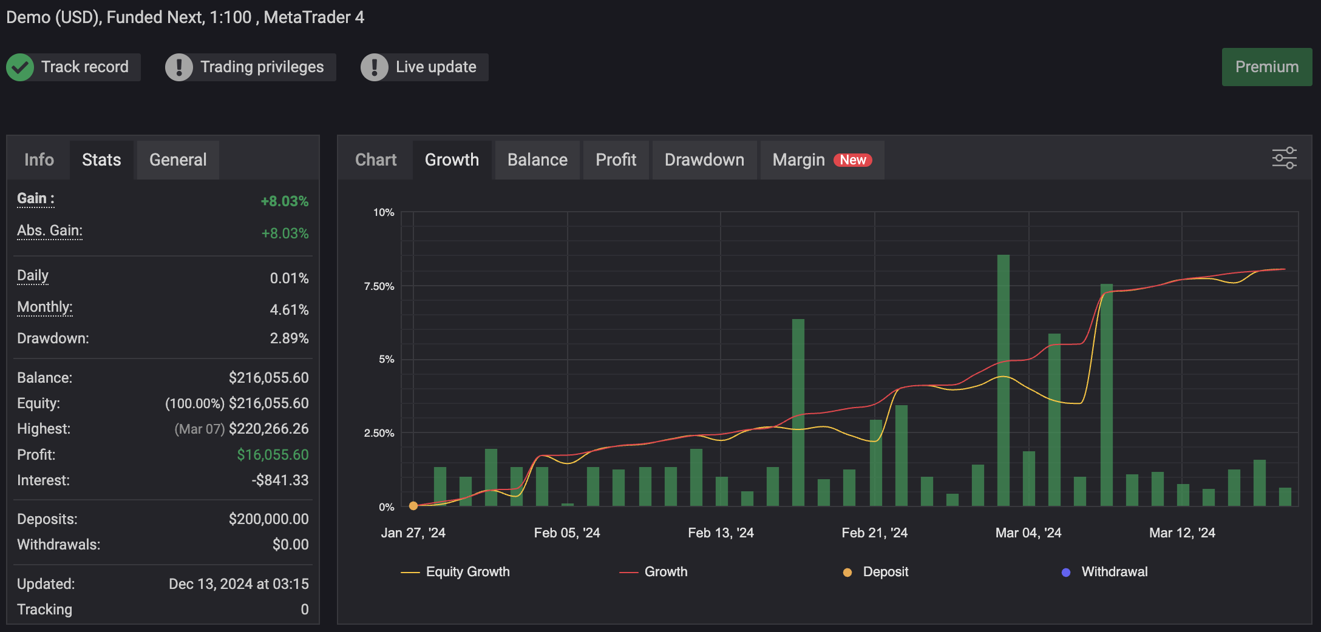The width and height of the screenshot is (1321, 632).
Task: Toggle Deposit legend marker
Action: coord(875,572)
